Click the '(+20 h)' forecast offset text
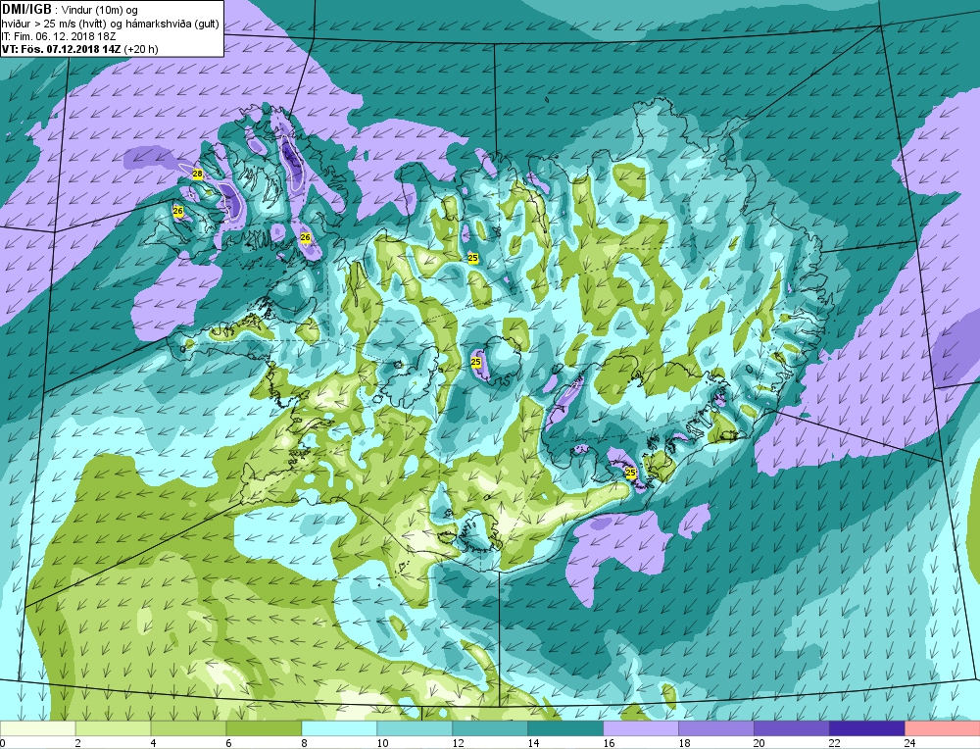 coord(141,49)
